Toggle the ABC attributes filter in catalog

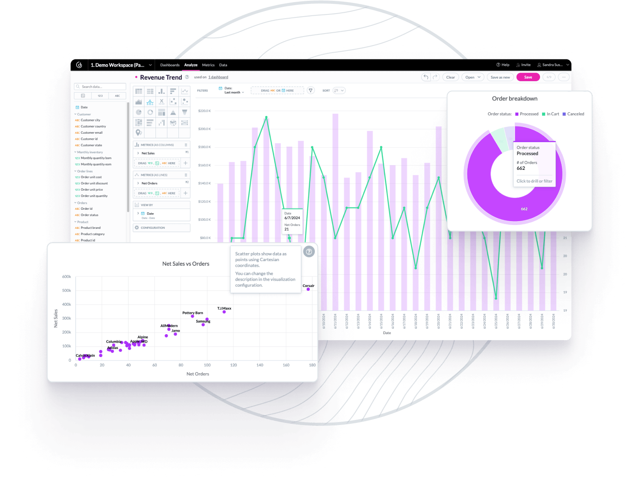coord(117,96)
